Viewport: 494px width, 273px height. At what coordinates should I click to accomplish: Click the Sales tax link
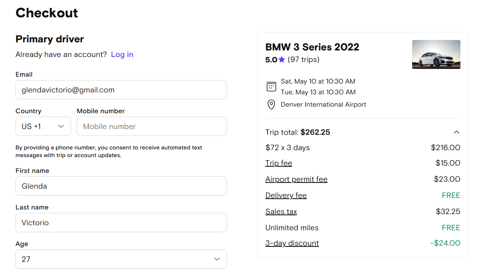click(x=281, y=211)
